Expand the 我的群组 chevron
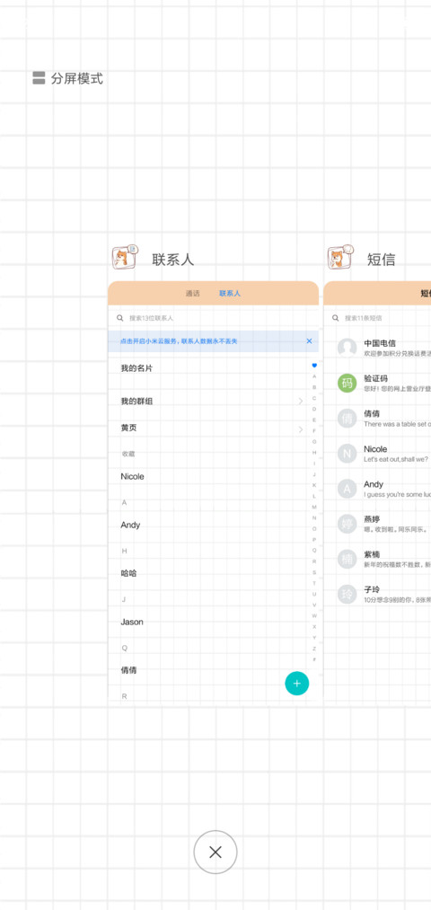 pos(301,401)
